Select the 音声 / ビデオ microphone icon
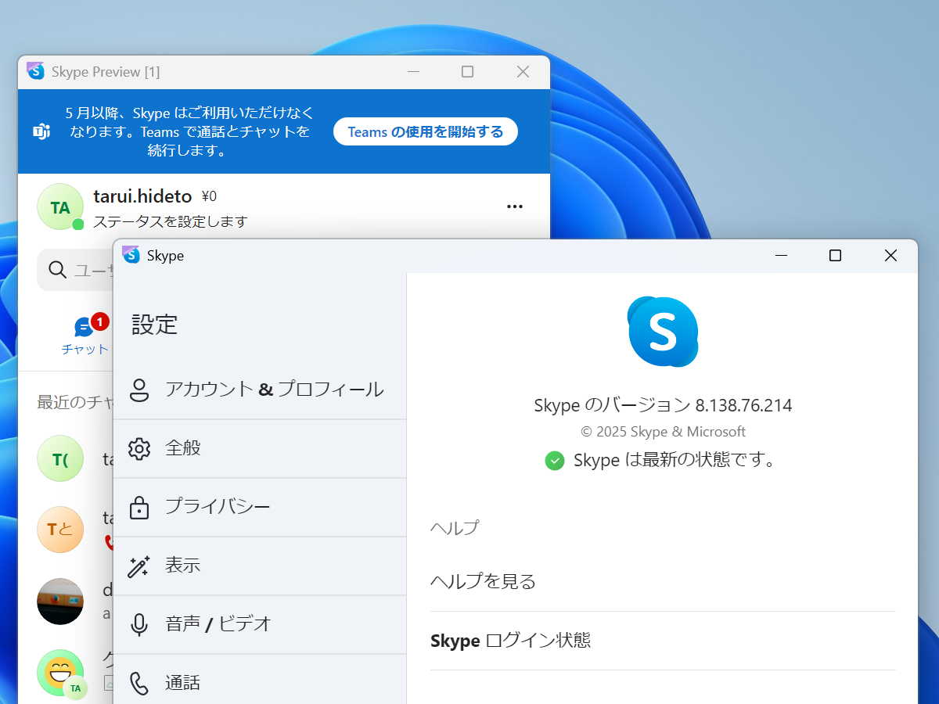Viewport: 939px width, 704px height. pos(139,623)
